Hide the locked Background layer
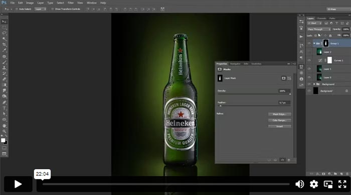The height and width of the screenshot is (195, 351). 309,91
